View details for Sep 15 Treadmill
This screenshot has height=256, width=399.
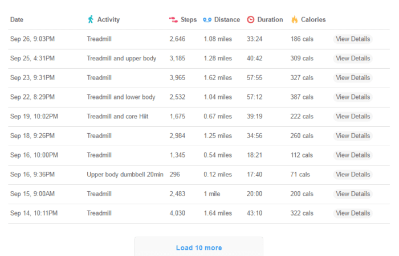click(353, 194)
